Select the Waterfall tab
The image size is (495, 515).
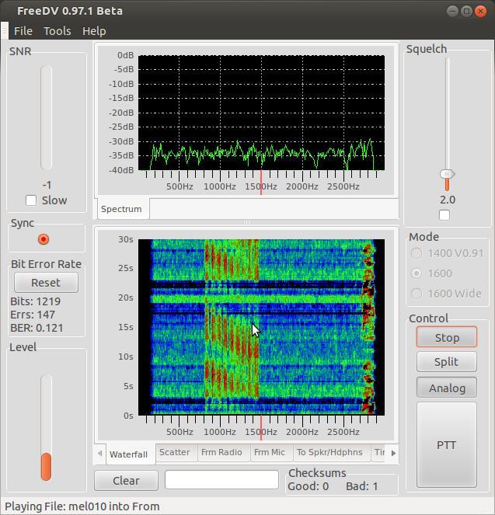pyautogui.click(x=129, y=454)
